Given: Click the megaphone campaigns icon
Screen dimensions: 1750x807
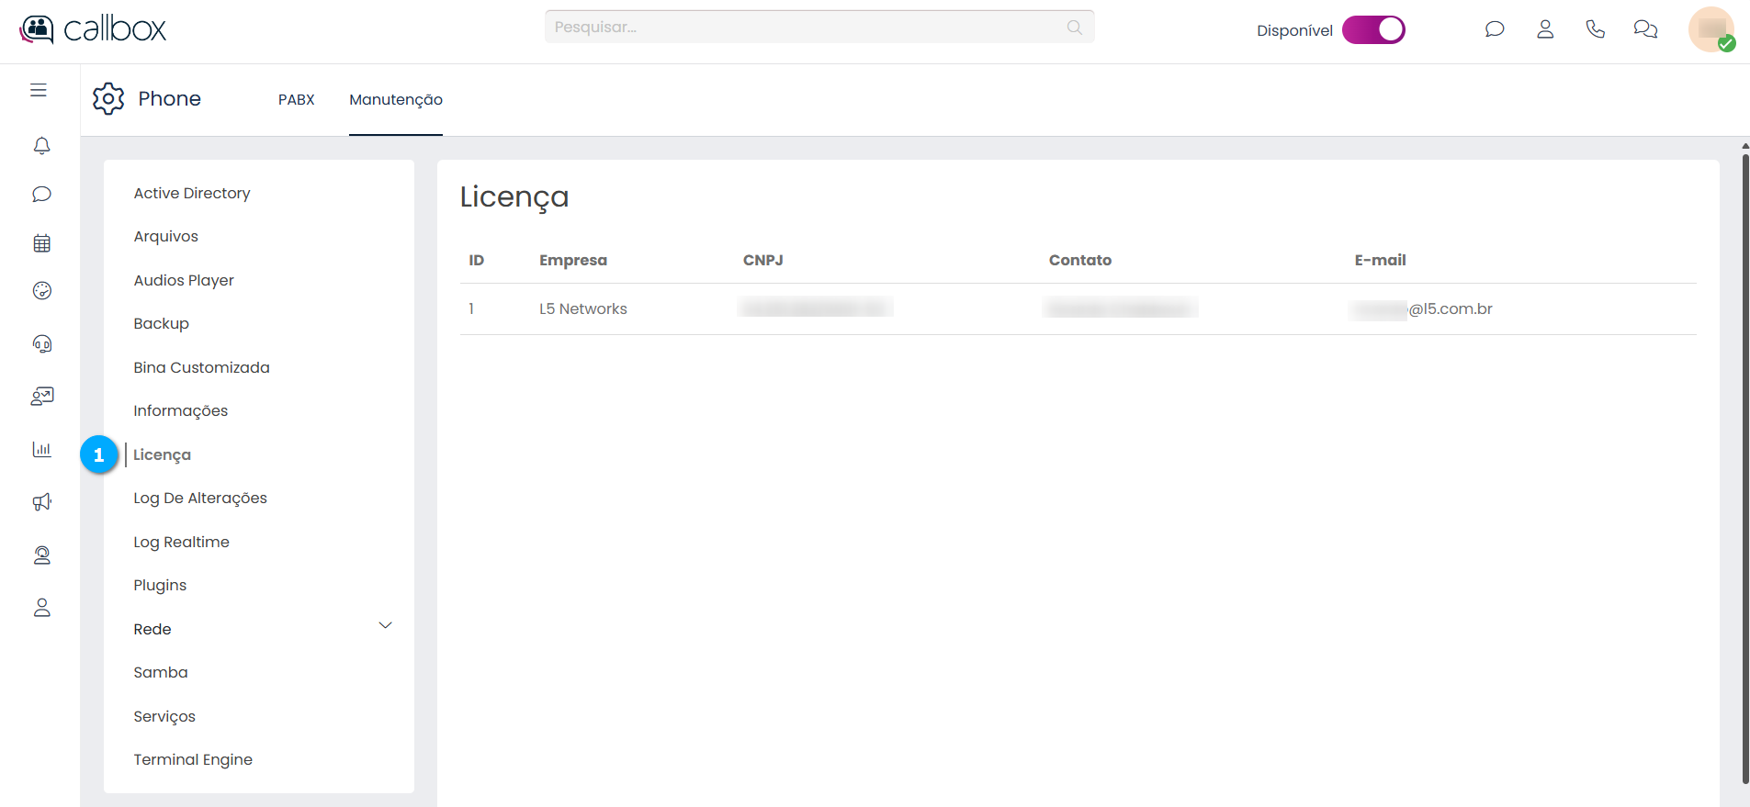Looking at the screenshot, I should 41,502.
